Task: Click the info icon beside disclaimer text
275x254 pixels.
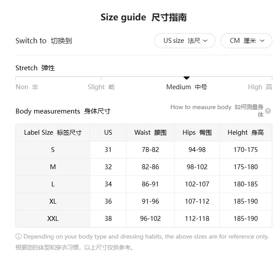Action: [19, 236]
